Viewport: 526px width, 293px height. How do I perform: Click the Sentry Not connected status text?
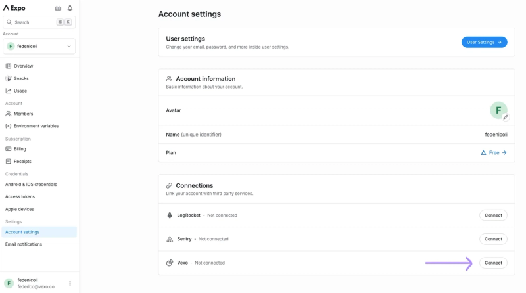[213, 239]
